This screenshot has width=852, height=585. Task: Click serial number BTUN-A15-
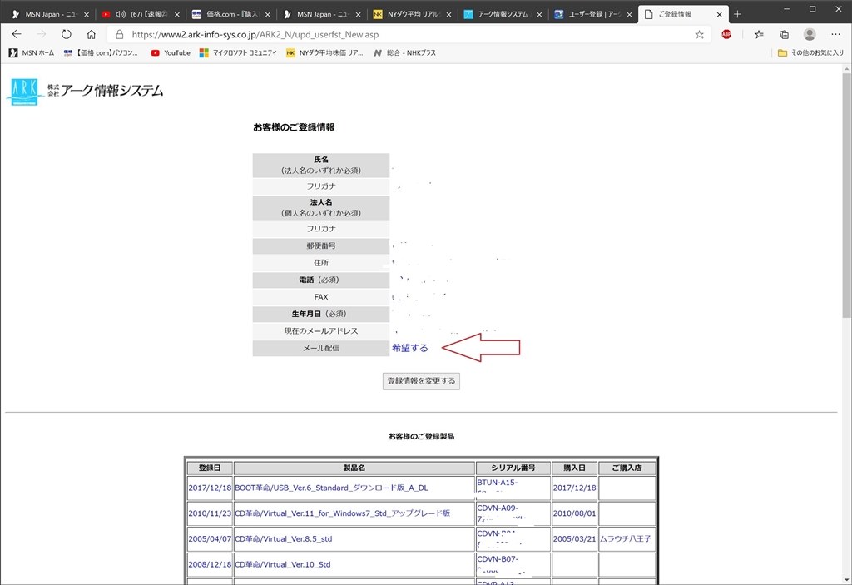click(498, 483)
